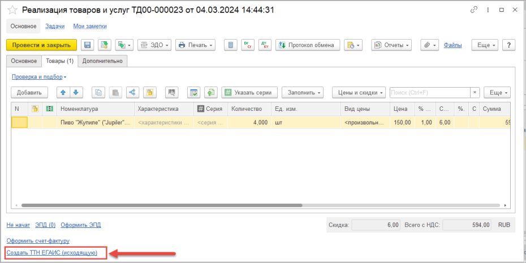The width and height of the screenshot is (526, 263).
Task: Clear the table search with x button
Action: [475, 93]
